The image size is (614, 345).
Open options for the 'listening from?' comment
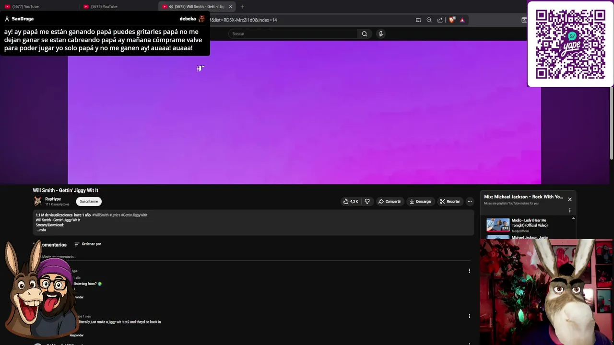coord(469,271)
